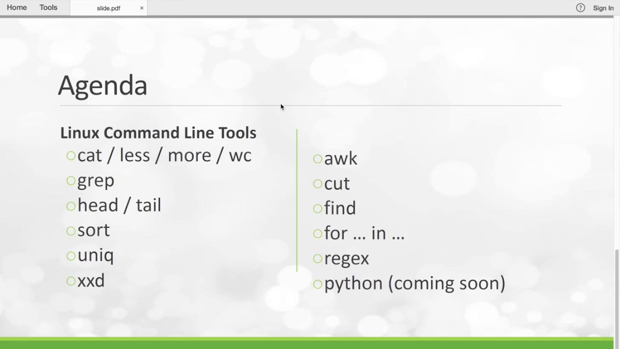Click the vertical scrollbar thumb
This screenshot has width=620, height=349.
point(617,291)
